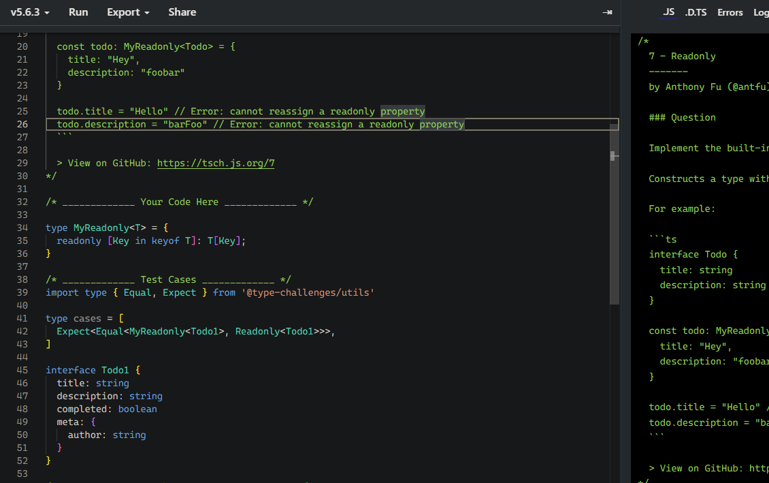Open the .D.TS tab
The height and width of the screenshot is (483, 769).
click(x=696, y=12)
